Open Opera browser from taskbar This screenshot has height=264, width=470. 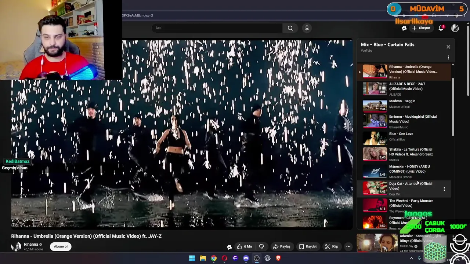coord(224,258)
